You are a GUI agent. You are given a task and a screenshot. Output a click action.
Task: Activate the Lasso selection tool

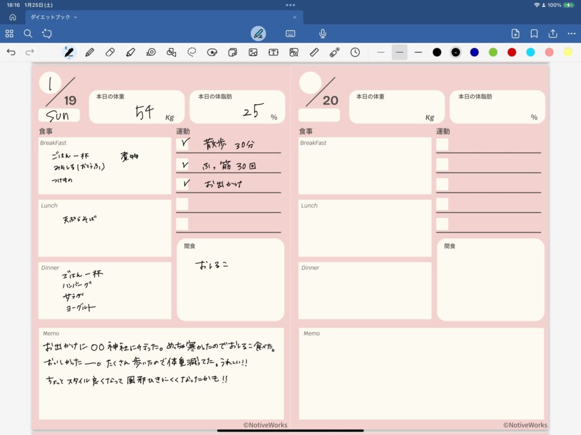(x=191, y=52)
